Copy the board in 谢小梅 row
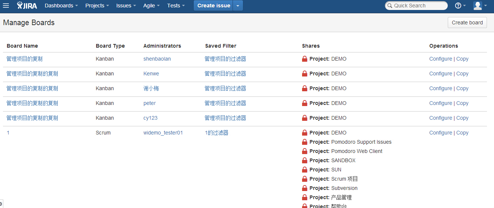Image resolution: width=494 pixels, height=208 pixels. tap(462, 88)
